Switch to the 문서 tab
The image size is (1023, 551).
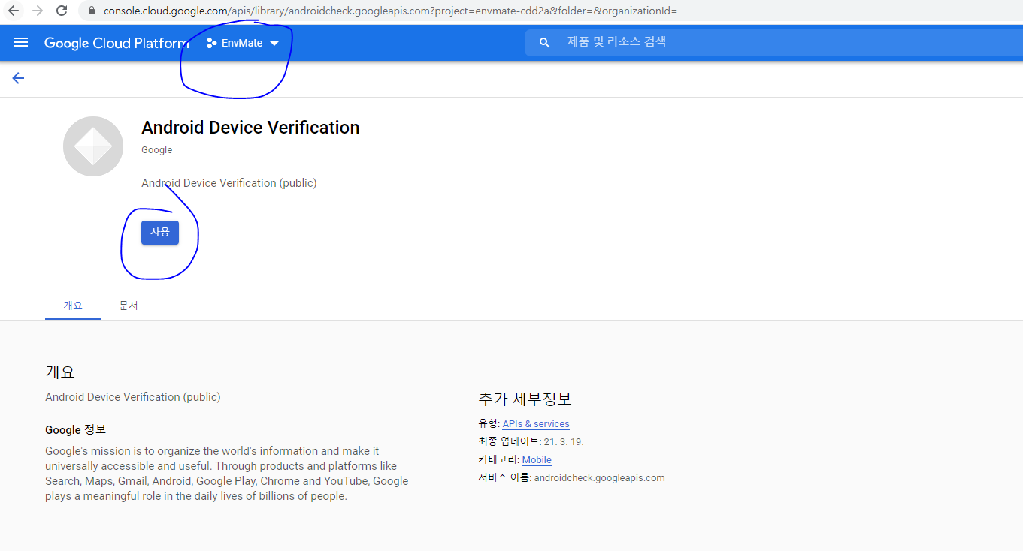(x=129, y=306)
